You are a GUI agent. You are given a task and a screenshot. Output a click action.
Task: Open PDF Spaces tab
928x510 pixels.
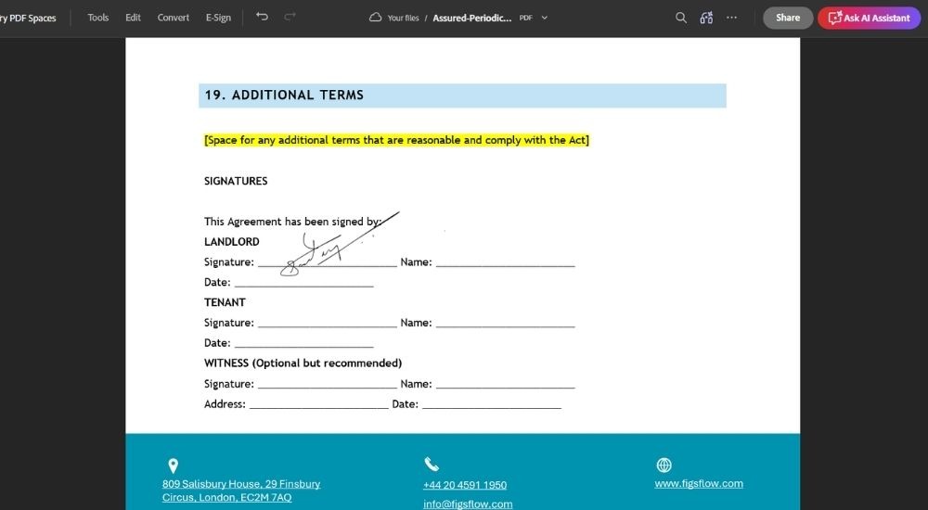[x=29, y=18]
